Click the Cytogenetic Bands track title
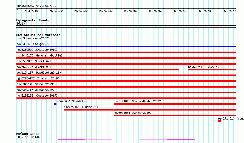 pos(33,20)
